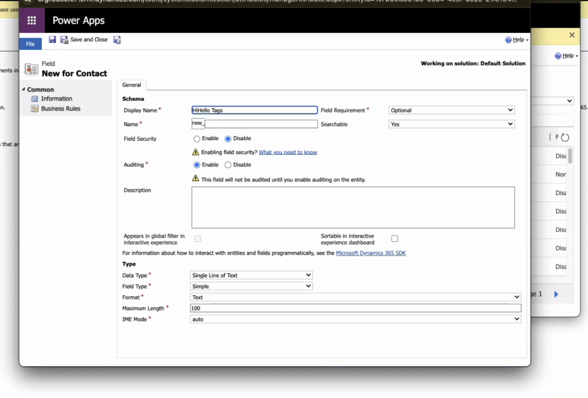The height and width of the screenshot is (398, 588).
Task: Click the Field entity contact icon
Action: pyautogui.click(x=31, y=69)
